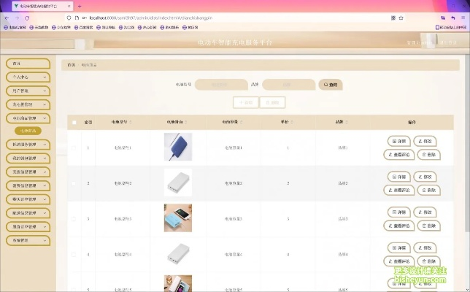Expand the last sidebar menu 系统管理
The image size is (470, 292).
click(x=28, y=239)
